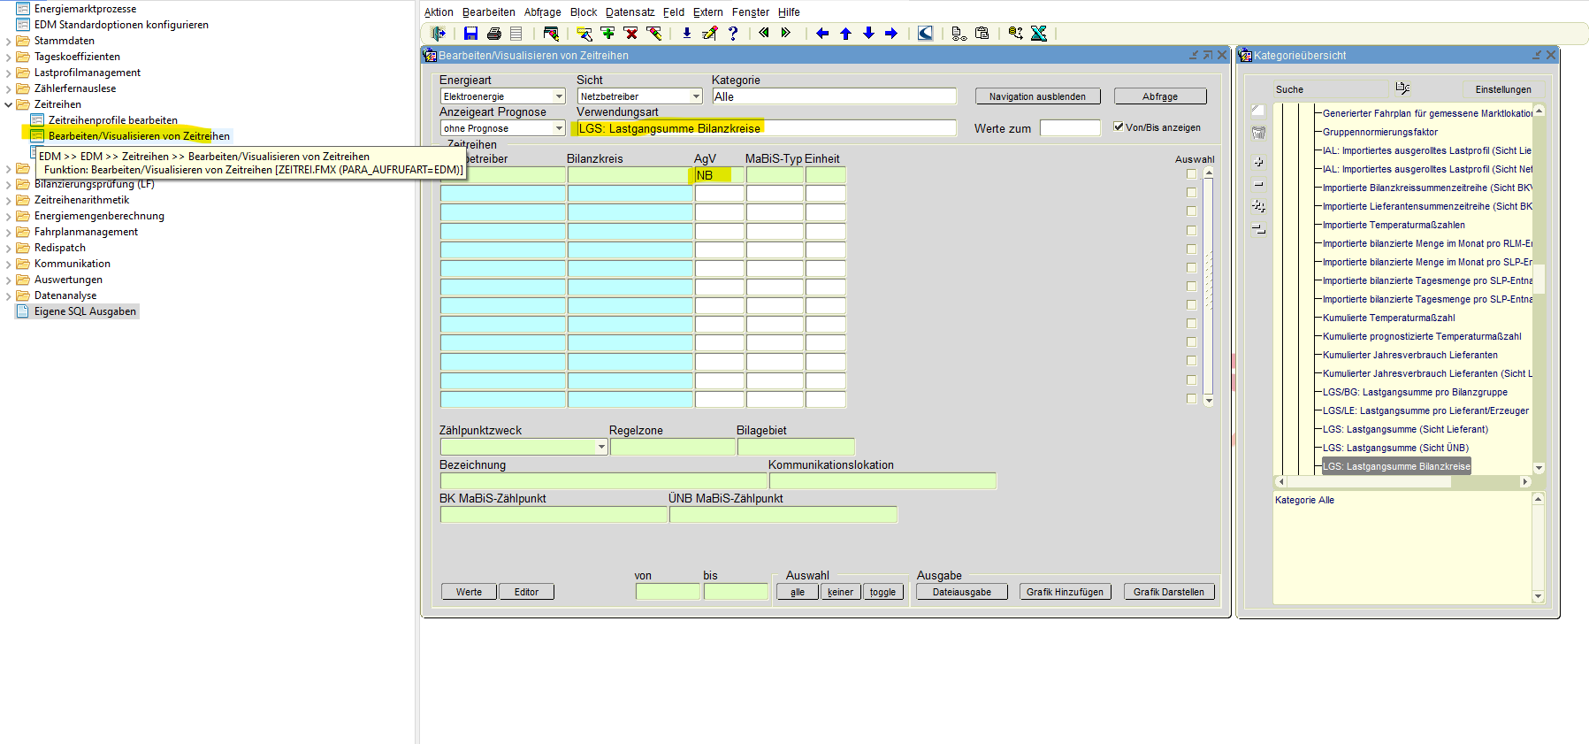Click the blue up arrow toolbar icon
Image resolution: width=1589 pixels, height=744 pixels.
845,34
